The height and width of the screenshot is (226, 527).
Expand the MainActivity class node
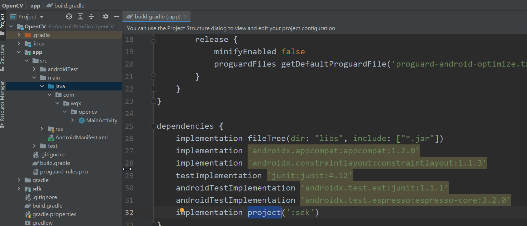[x=73, y=121]
